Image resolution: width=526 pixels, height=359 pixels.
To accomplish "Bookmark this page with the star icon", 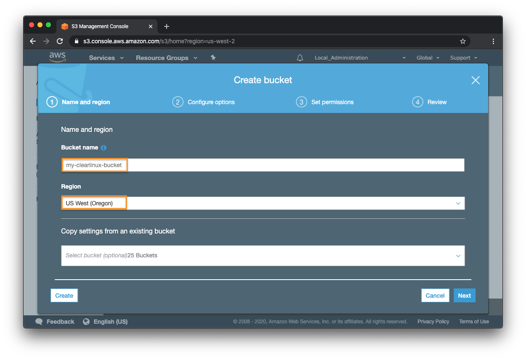I will [462, 41].
